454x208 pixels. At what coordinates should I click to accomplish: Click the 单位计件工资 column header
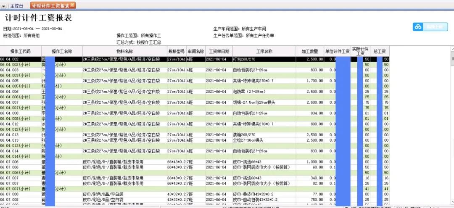pos(337,52)
